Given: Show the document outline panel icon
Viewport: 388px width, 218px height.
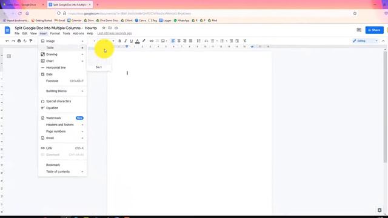Looking at the screenshot, I should pos(9,56).
